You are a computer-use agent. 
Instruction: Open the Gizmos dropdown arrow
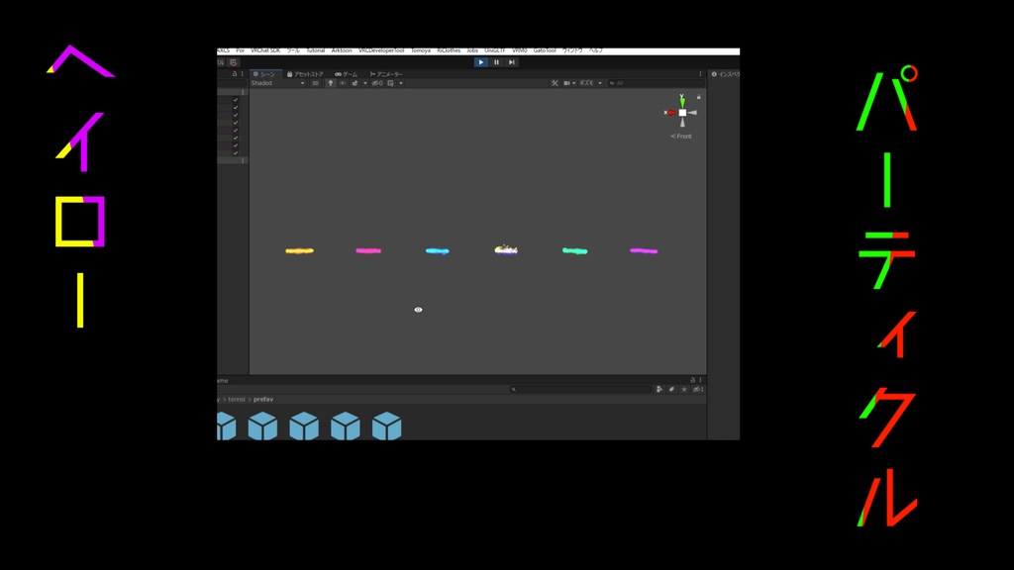pyautogui.click(x=600, y=83)
